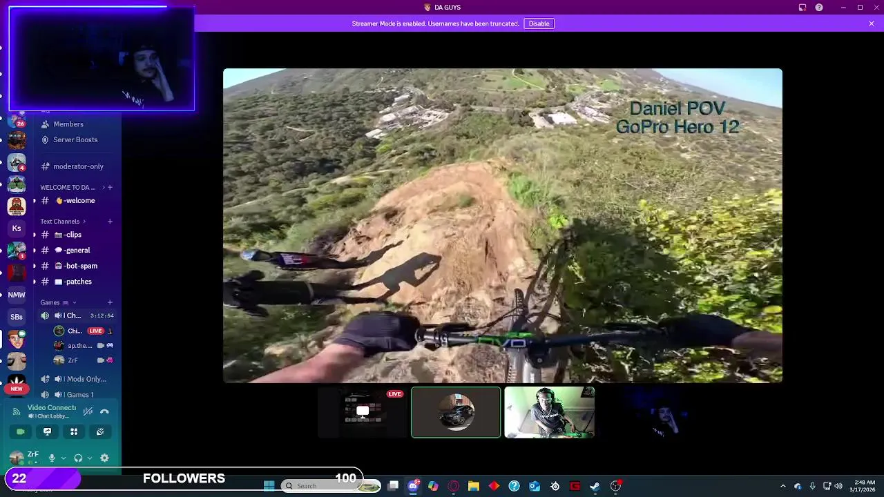Open the Ks server icon
Image resolution: width=884 pixels, height=497 pixels.
pyautogui.click(x=17, y=228)
